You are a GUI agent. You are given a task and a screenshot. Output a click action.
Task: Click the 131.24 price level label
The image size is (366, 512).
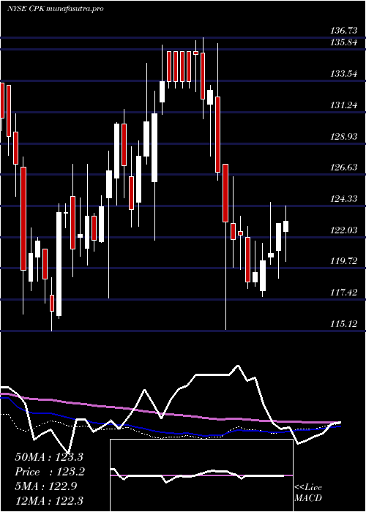344,105
